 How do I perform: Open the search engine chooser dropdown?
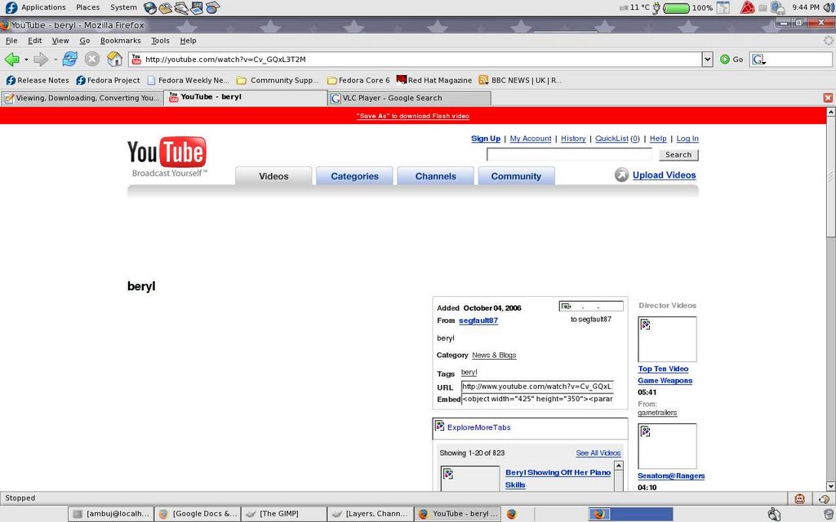(758, 60)
